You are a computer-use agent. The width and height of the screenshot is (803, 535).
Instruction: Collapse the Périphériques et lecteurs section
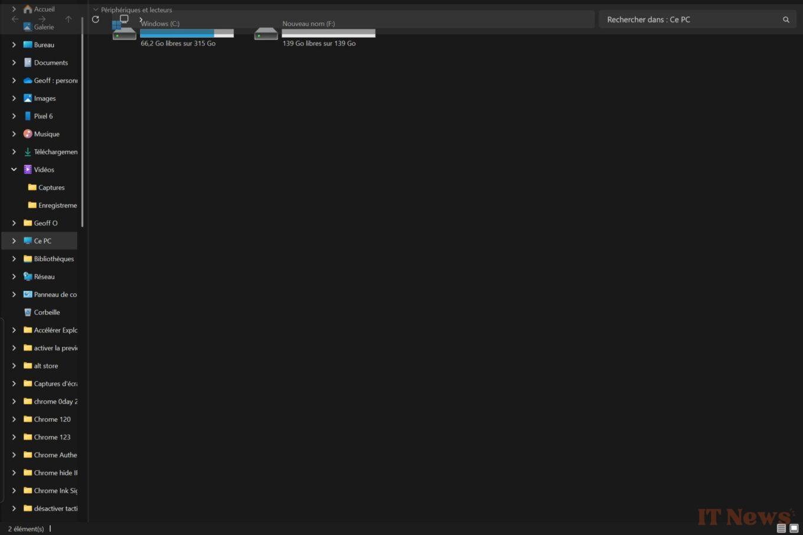click(x=96, y=9)
